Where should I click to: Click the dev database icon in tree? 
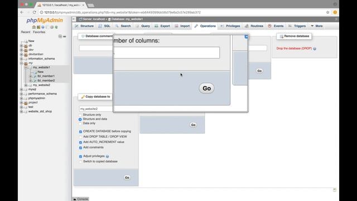26,50
